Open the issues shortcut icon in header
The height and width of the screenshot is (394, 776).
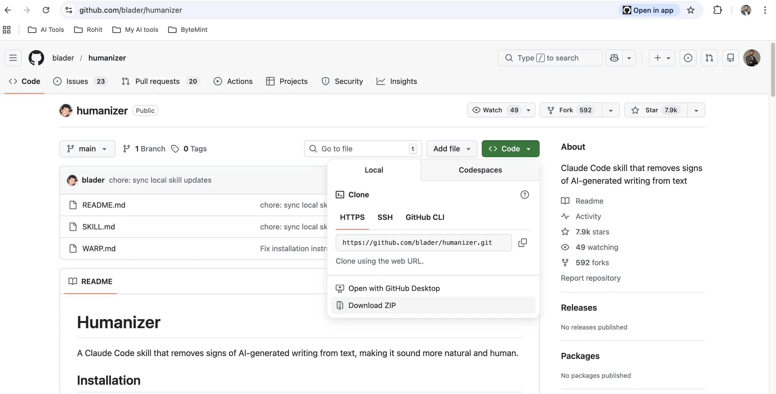coord(688,58)
